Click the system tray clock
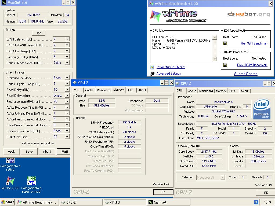 coord(267,202)
